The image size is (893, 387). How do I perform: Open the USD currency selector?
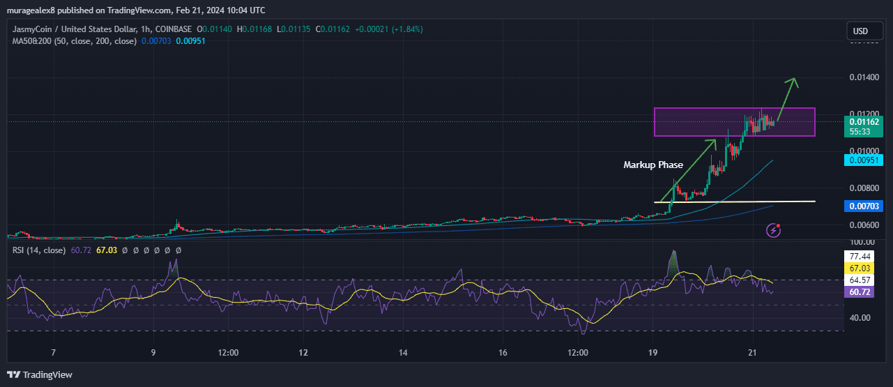click(x=860, y=31)
